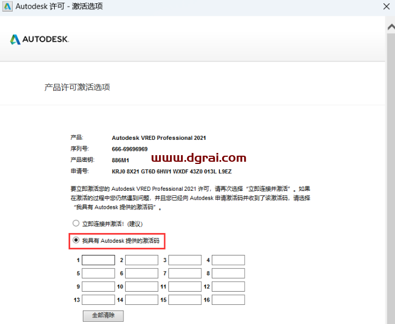
Task: Click activation code field 1
Action: [x=98, y=260]
